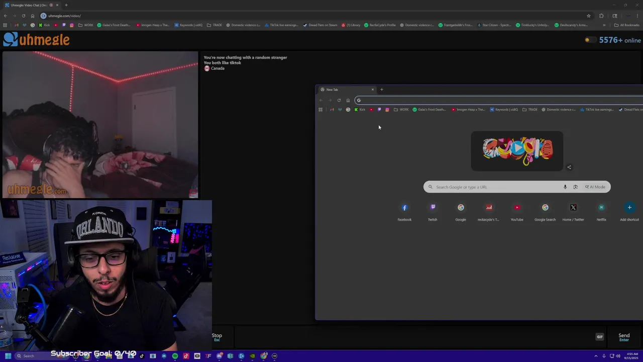Open the reckacyde's T... shortcut
643x362 pixels.
[489, 212]
